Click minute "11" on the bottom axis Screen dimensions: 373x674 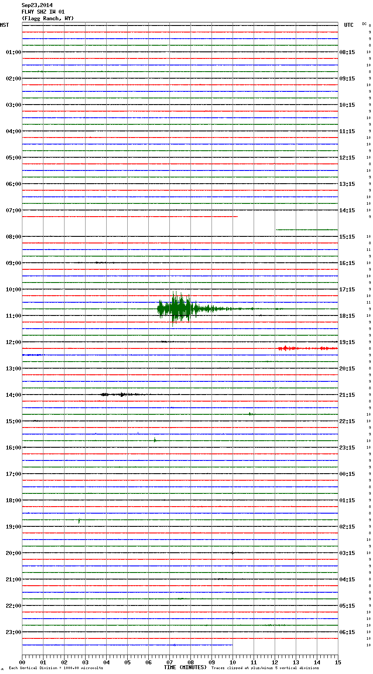(254, 662)
